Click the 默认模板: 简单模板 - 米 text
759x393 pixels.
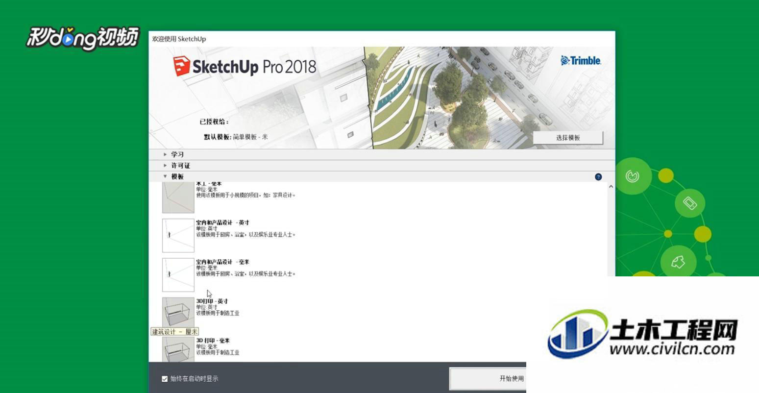pyautogui.click(x=236, y=137)
